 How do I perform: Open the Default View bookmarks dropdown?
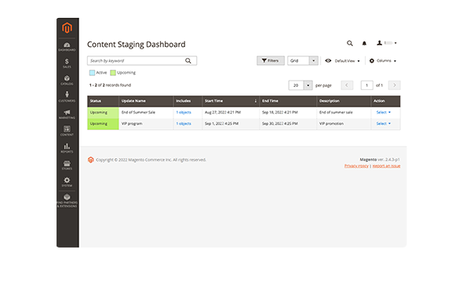(x=342, y=60)
